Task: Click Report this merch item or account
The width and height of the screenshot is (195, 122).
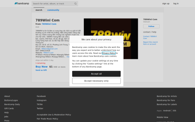Action: 150,43
